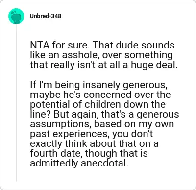Collapse the comment using the vertical thread line
This screenshot has height=190, width=196.
(x=16, y=104)
